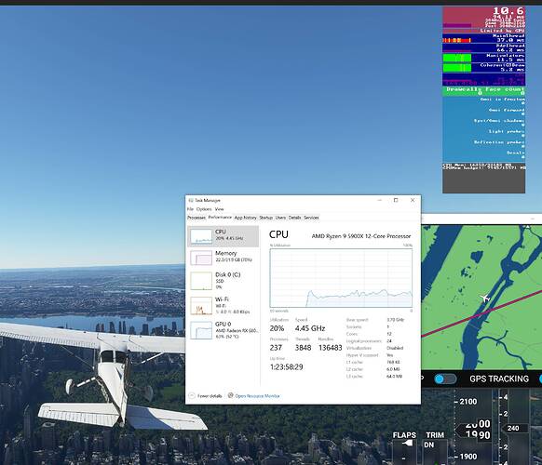
Task: Open the Memory performance graph
Action: pyautogui.click(x=224, y=258)
